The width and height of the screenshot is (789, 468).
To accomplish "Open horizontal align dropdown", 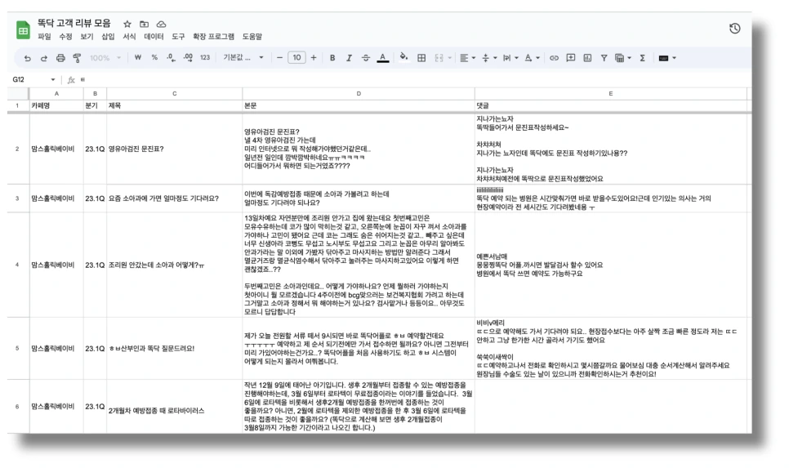I will click(x=467, y=58).
